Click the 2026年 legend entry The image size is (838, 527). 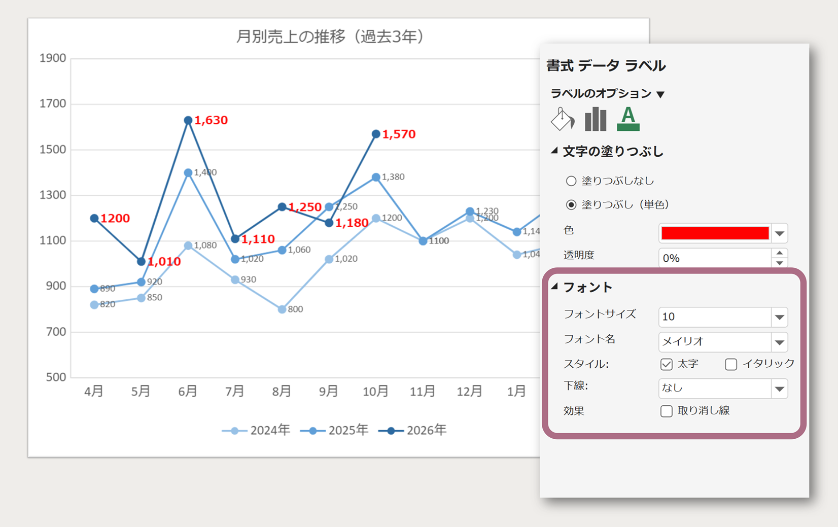pyautogui.click(x=413, y=430)
